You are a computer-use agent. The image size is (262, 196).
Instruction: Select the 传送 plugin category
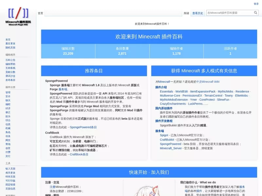coord(8,136)
